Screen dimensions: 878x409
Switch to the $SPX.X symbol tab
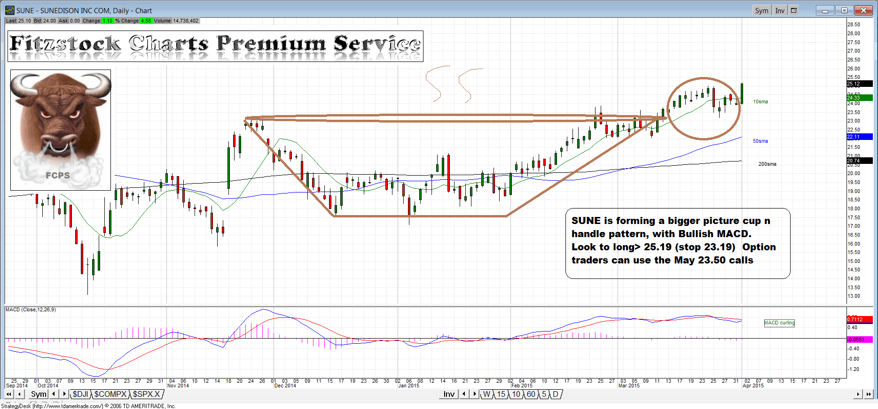(x=146, y=394)
